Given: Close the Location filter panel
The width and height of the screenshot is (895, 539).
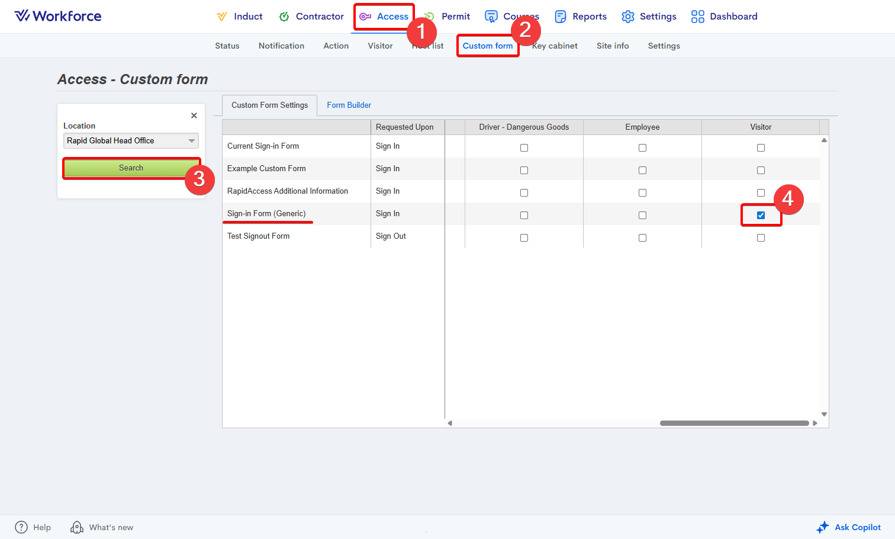Looking at the screenshot, I should coord(194,115).
